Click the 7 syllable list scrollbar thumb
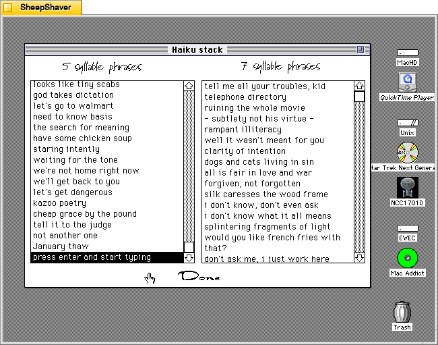Image resolution: width=438 pixels, height=345 pixels. click(359, 97)
